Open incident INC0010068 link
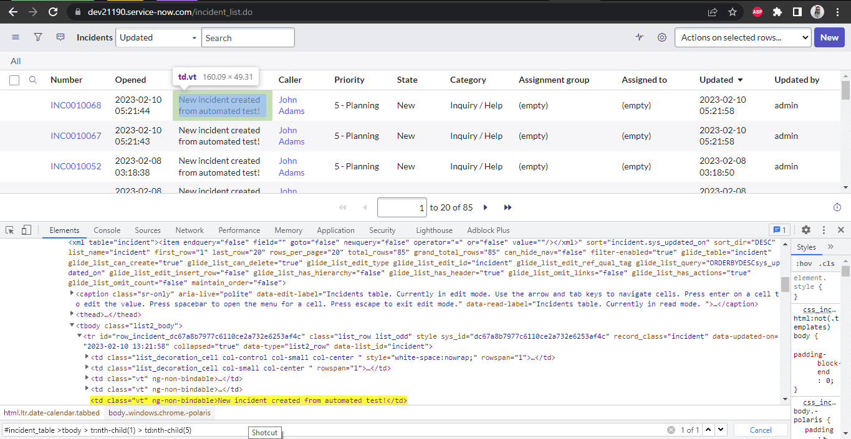This screenshot has height=439, width=851. point(75,105)
